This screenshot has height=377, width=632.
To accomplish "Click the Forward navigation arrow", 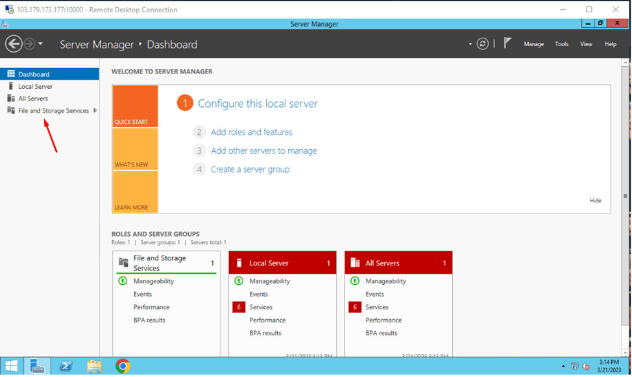I will 29,43.
